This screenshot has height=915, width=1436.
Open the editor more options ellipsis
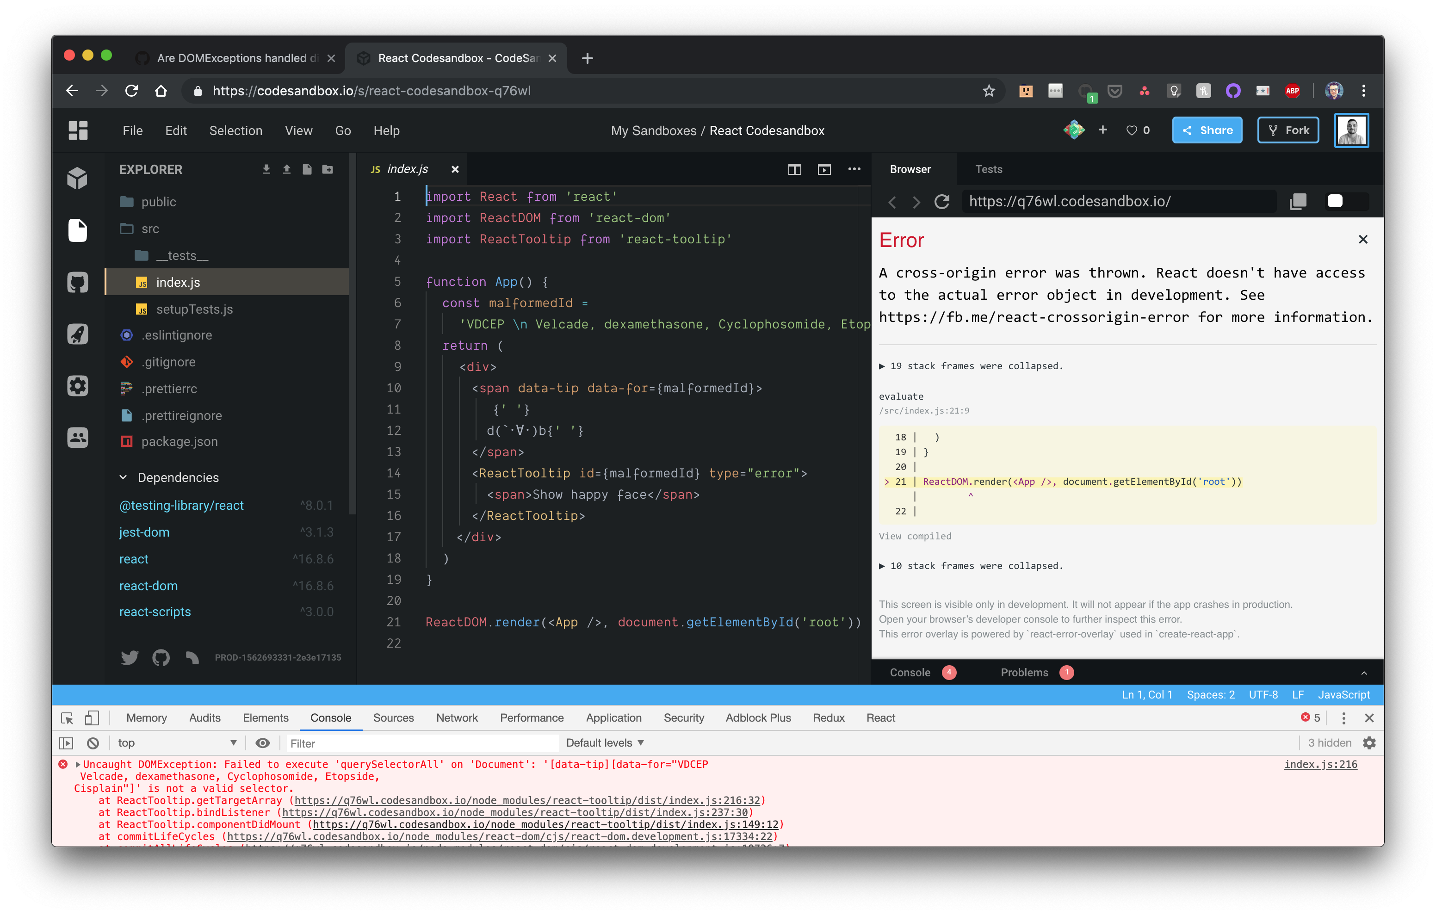(x=854, y=169)
